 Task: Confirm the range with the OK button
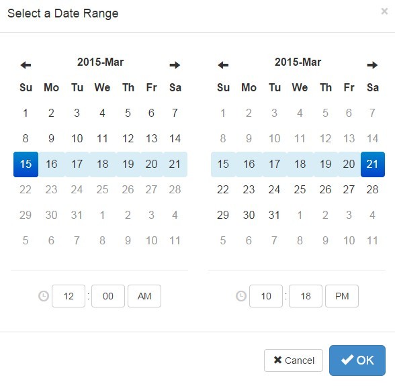click(x=357, y=360)
